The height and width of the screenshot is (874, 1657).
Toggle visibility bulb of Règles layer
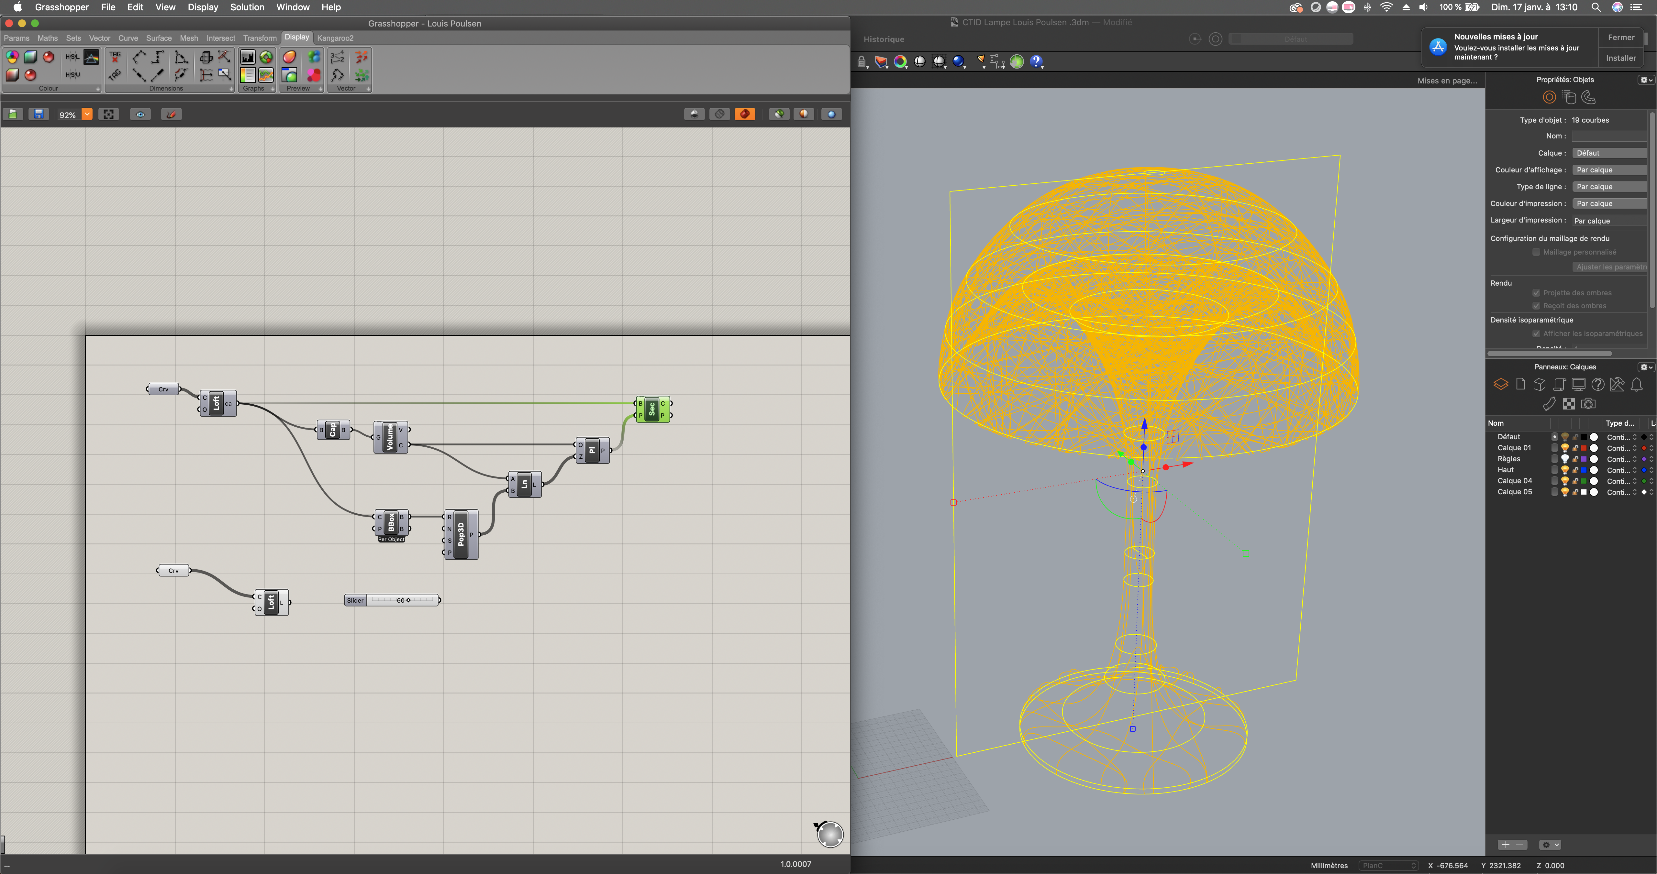click(x=1565, y=459)
